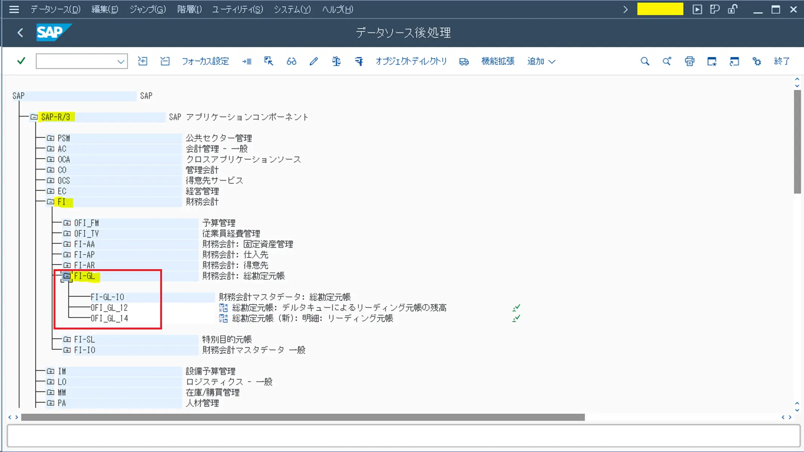Click the new window icon in toolbar
Viewport: 804px width, 452px height.
tap(712, 61)
